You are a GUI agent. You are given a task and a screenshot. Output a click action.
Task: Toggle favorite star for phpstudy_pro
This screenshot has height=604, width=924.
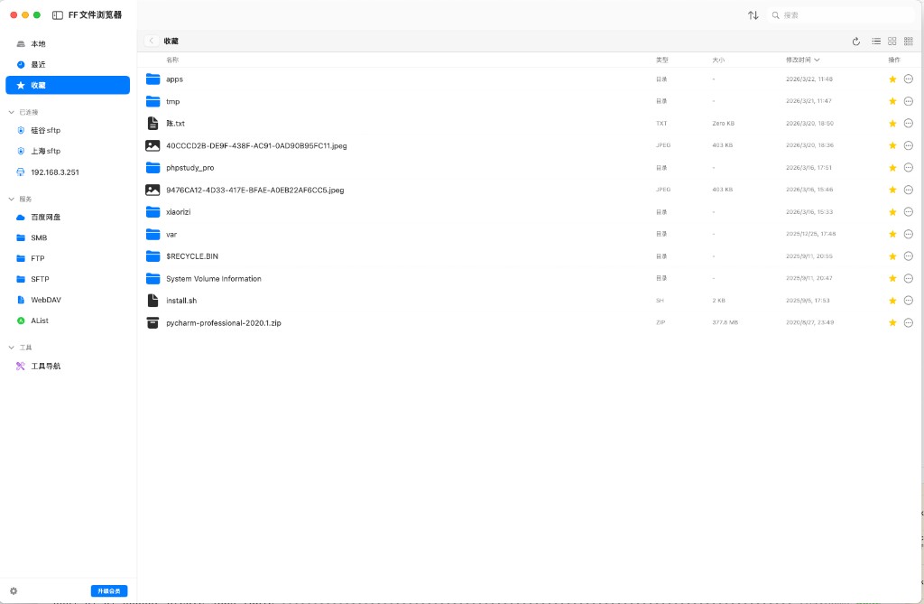click(892, 168)
